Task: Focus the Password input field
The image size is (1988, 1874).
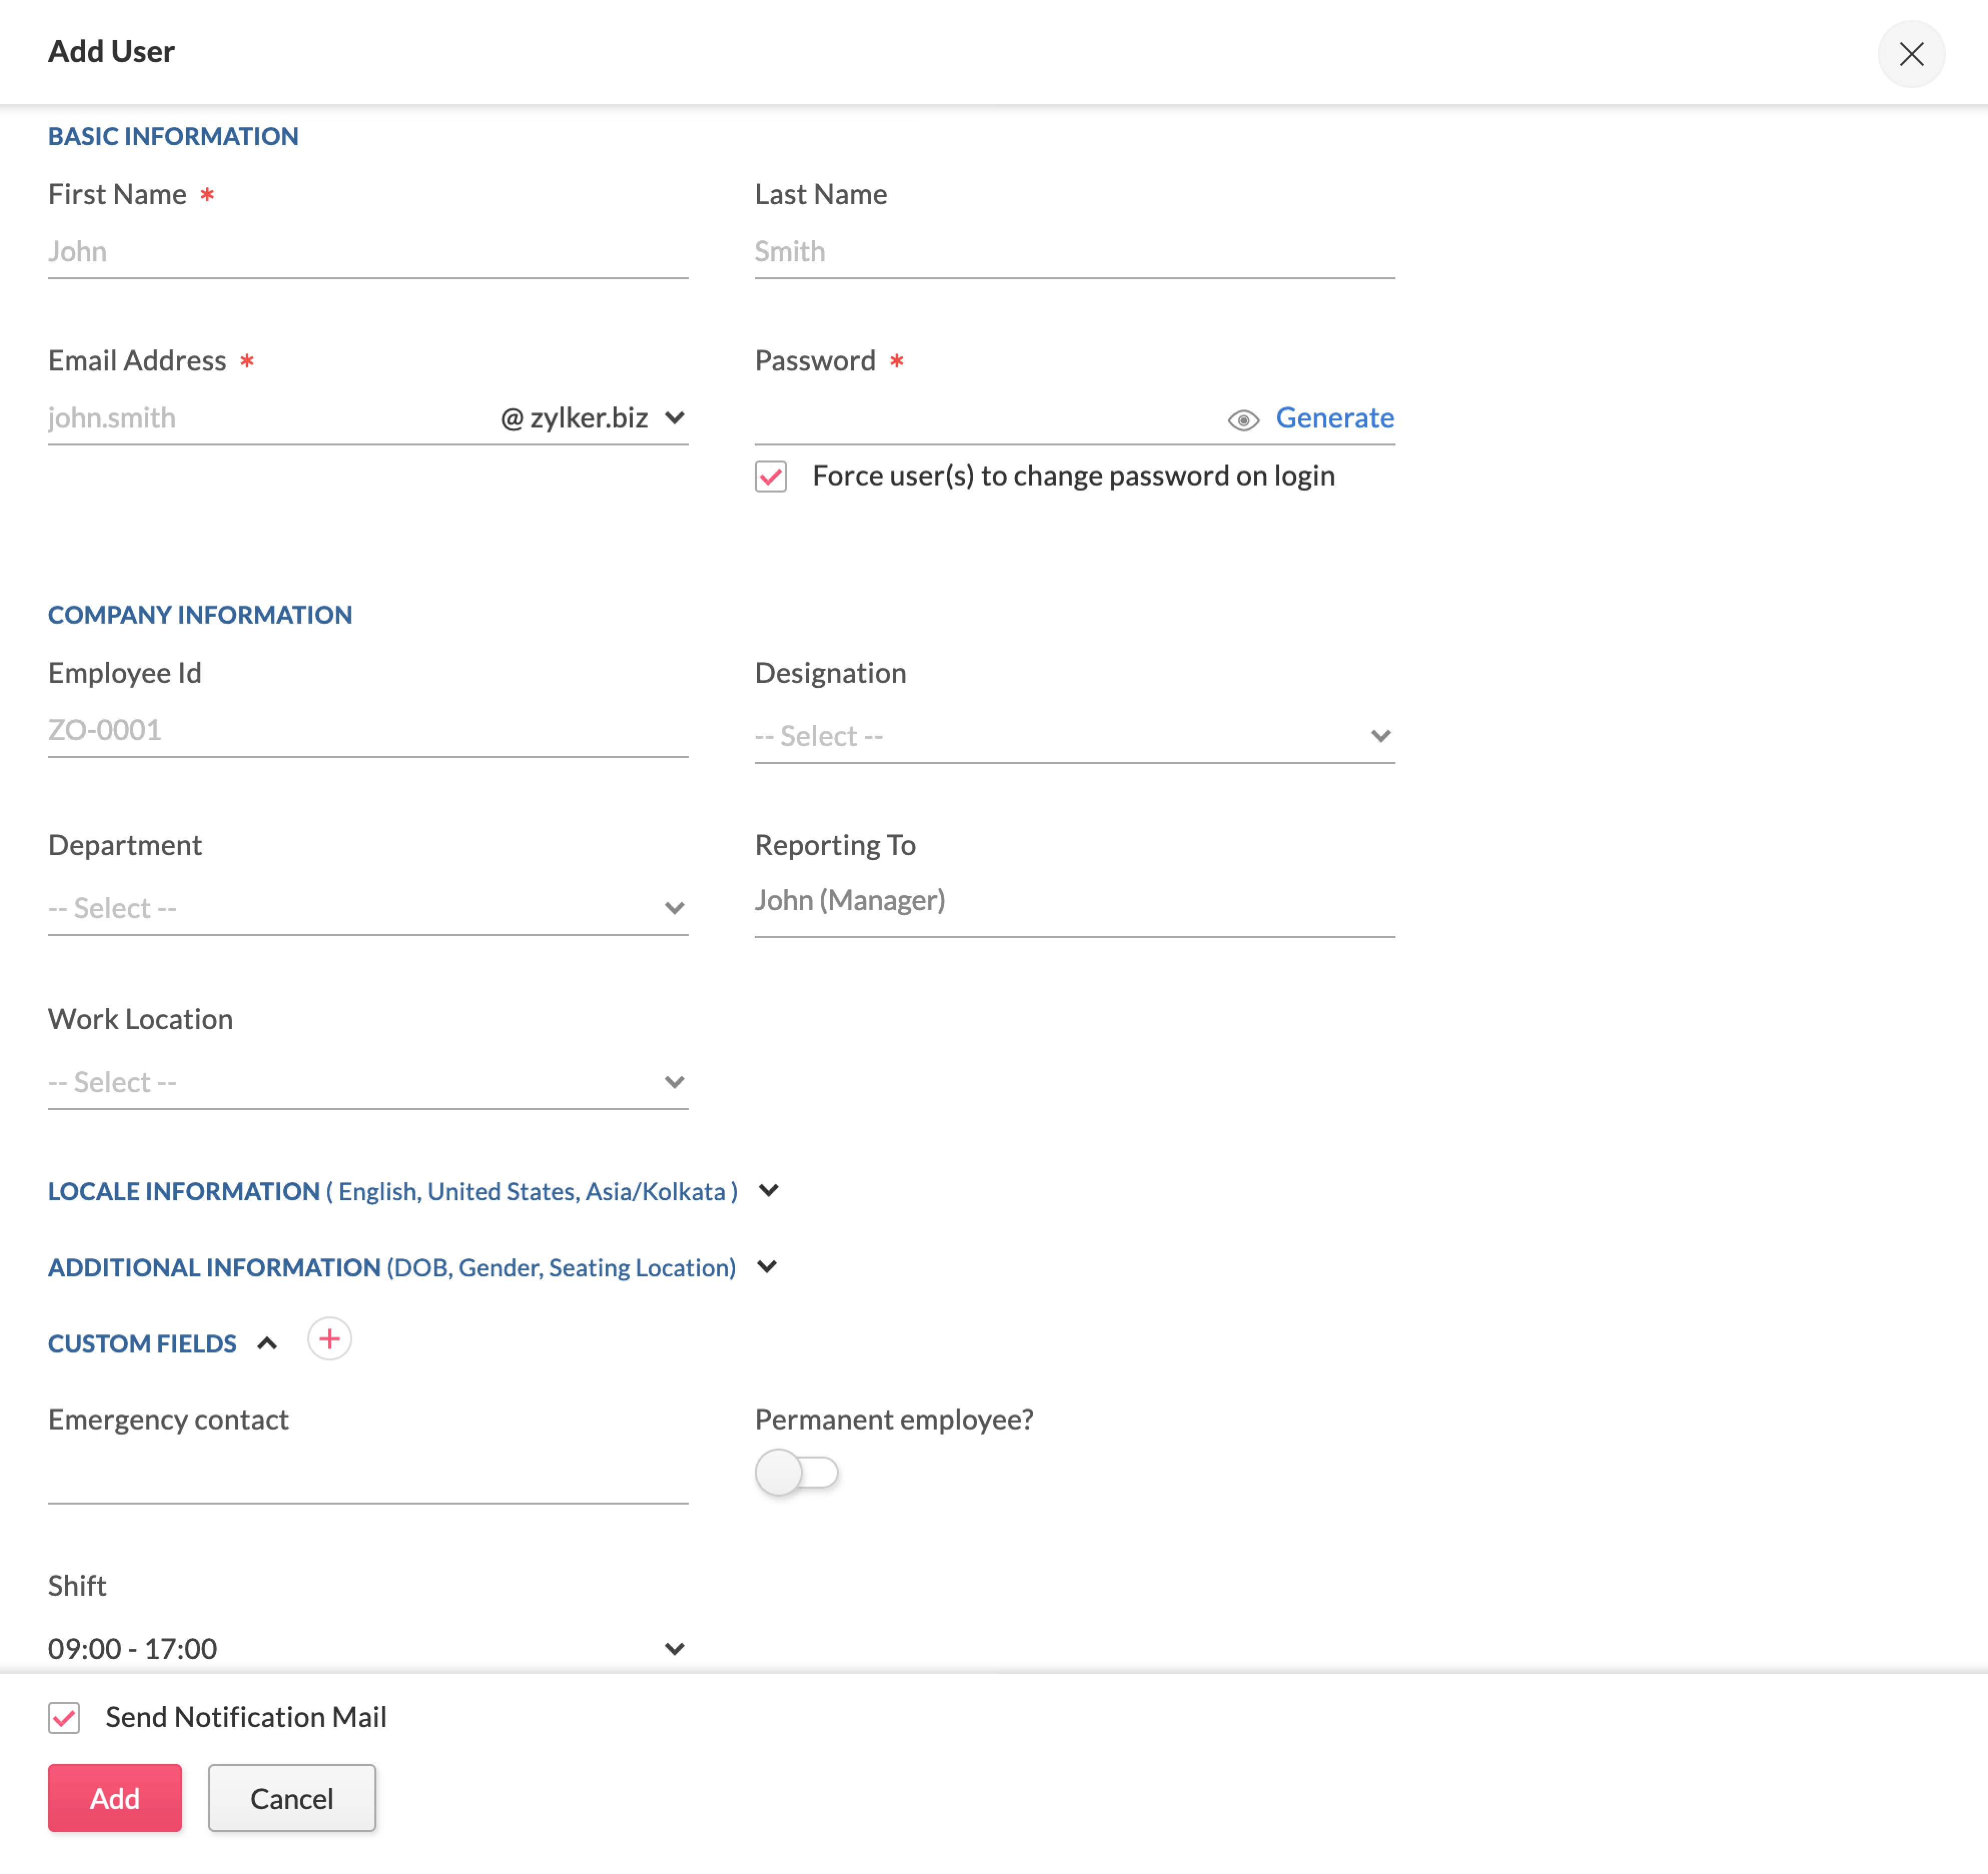Action: click(x=985, y=418)
